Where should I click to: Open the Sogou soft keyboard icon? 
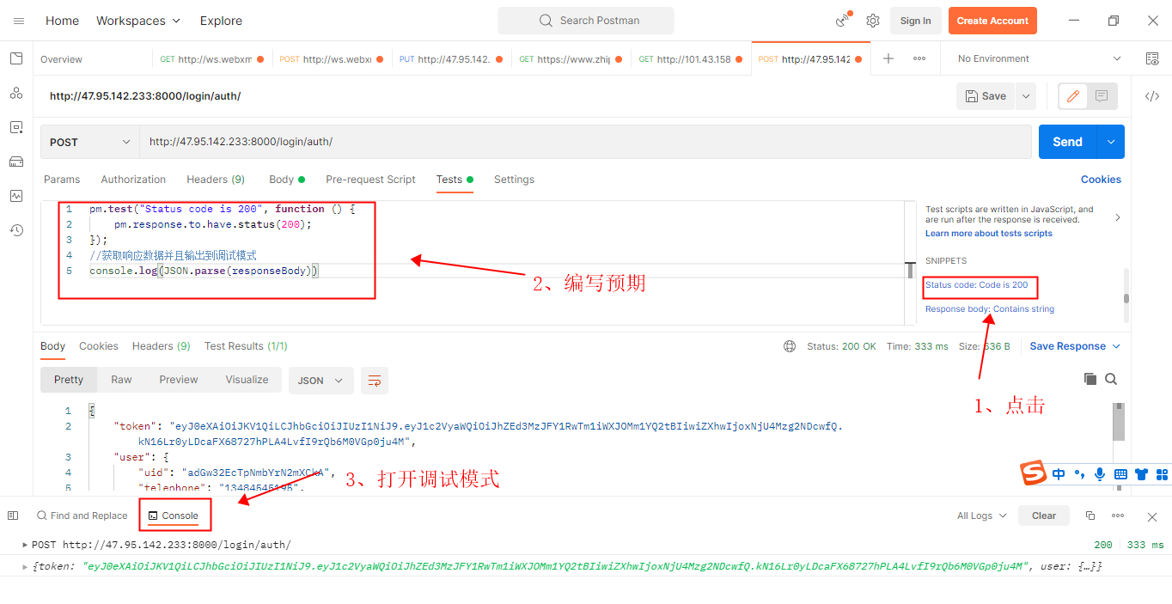click(x=1120, y=474)
